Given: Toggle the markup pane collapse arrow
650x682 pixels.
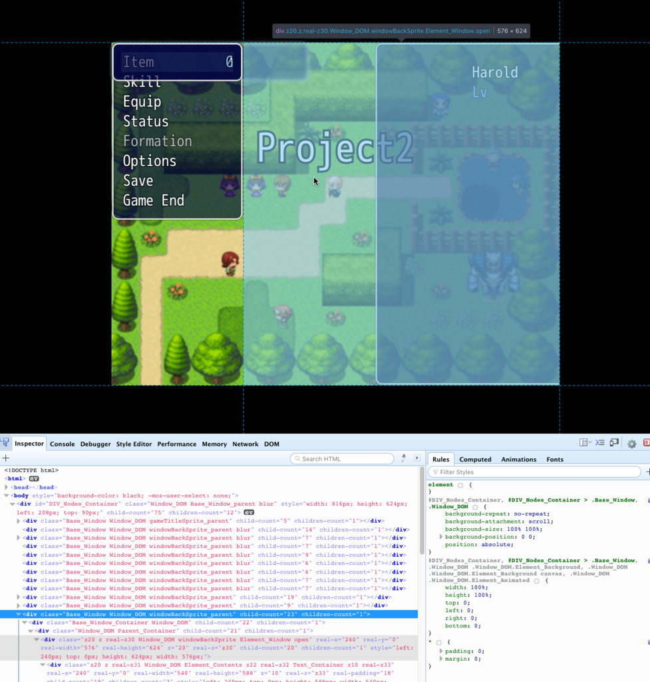Looking at the screenshot, I should (x=417, y=458).
